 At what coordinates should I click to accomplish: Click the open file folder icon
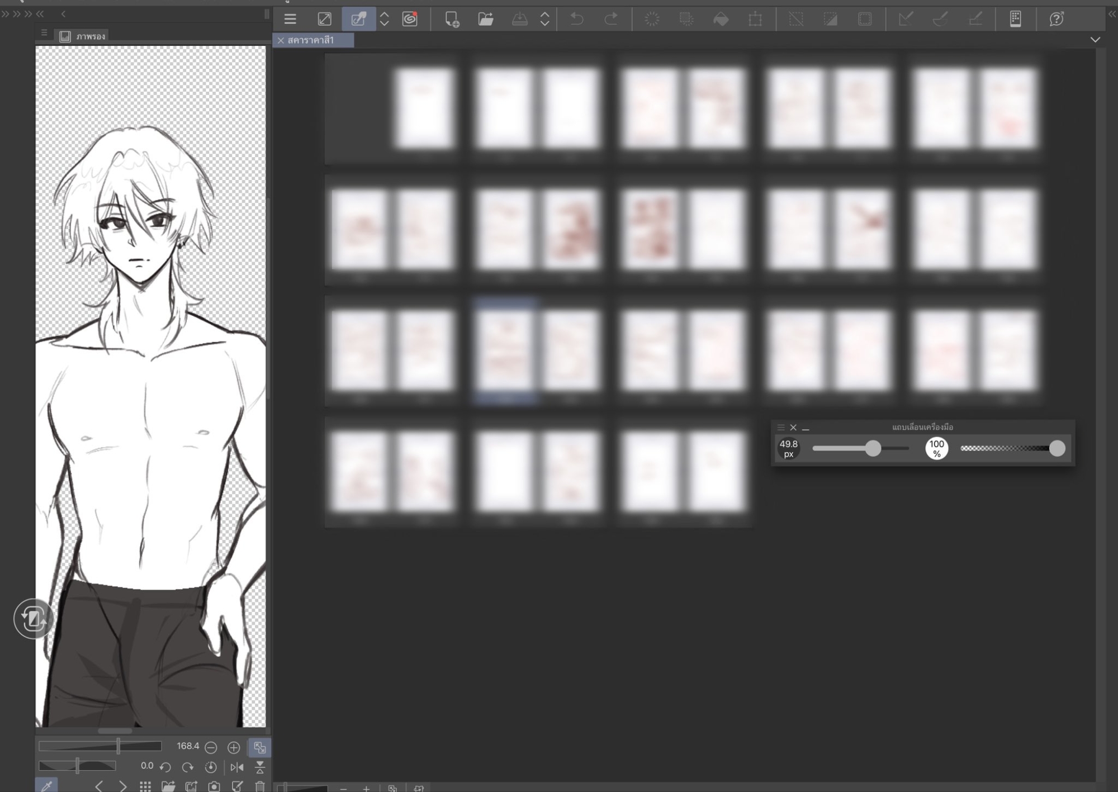485,19
